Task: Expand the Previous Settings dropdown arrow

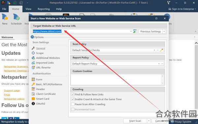Action: [164, 32]
